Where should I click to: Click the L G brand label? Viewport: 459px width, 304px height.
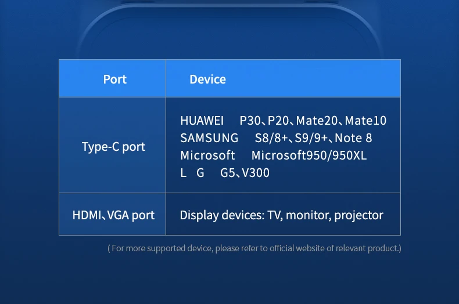[x=192, y=173]
